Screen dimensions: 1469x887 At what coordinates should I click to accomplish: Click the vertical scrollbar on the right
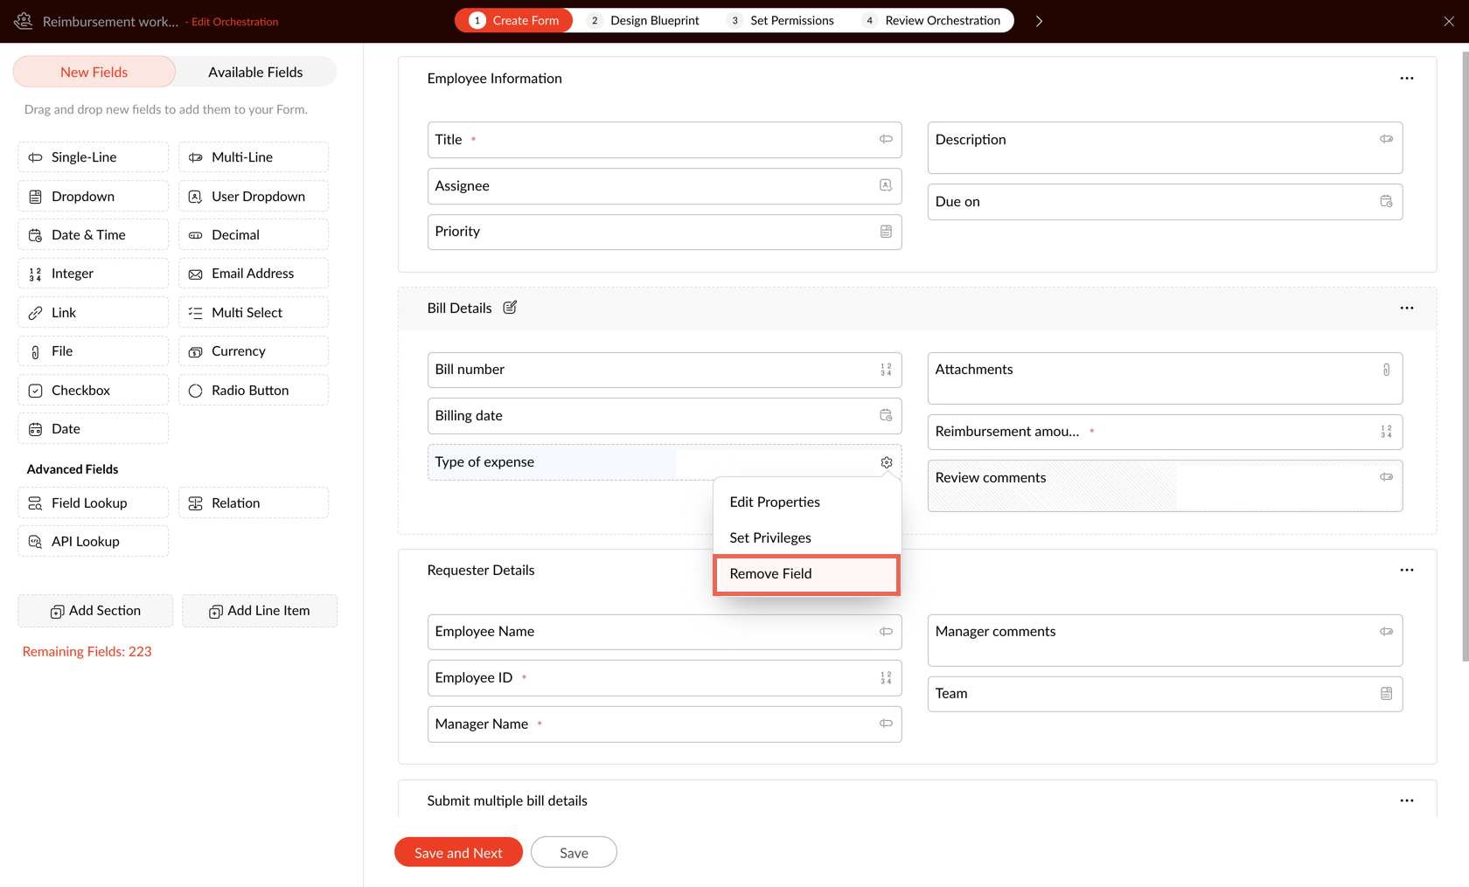(x=1466, y=350)
